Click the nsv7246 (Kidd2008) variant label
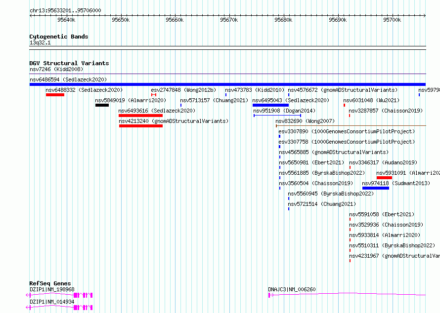The image size is (440, 313). (x=56, y=69)
